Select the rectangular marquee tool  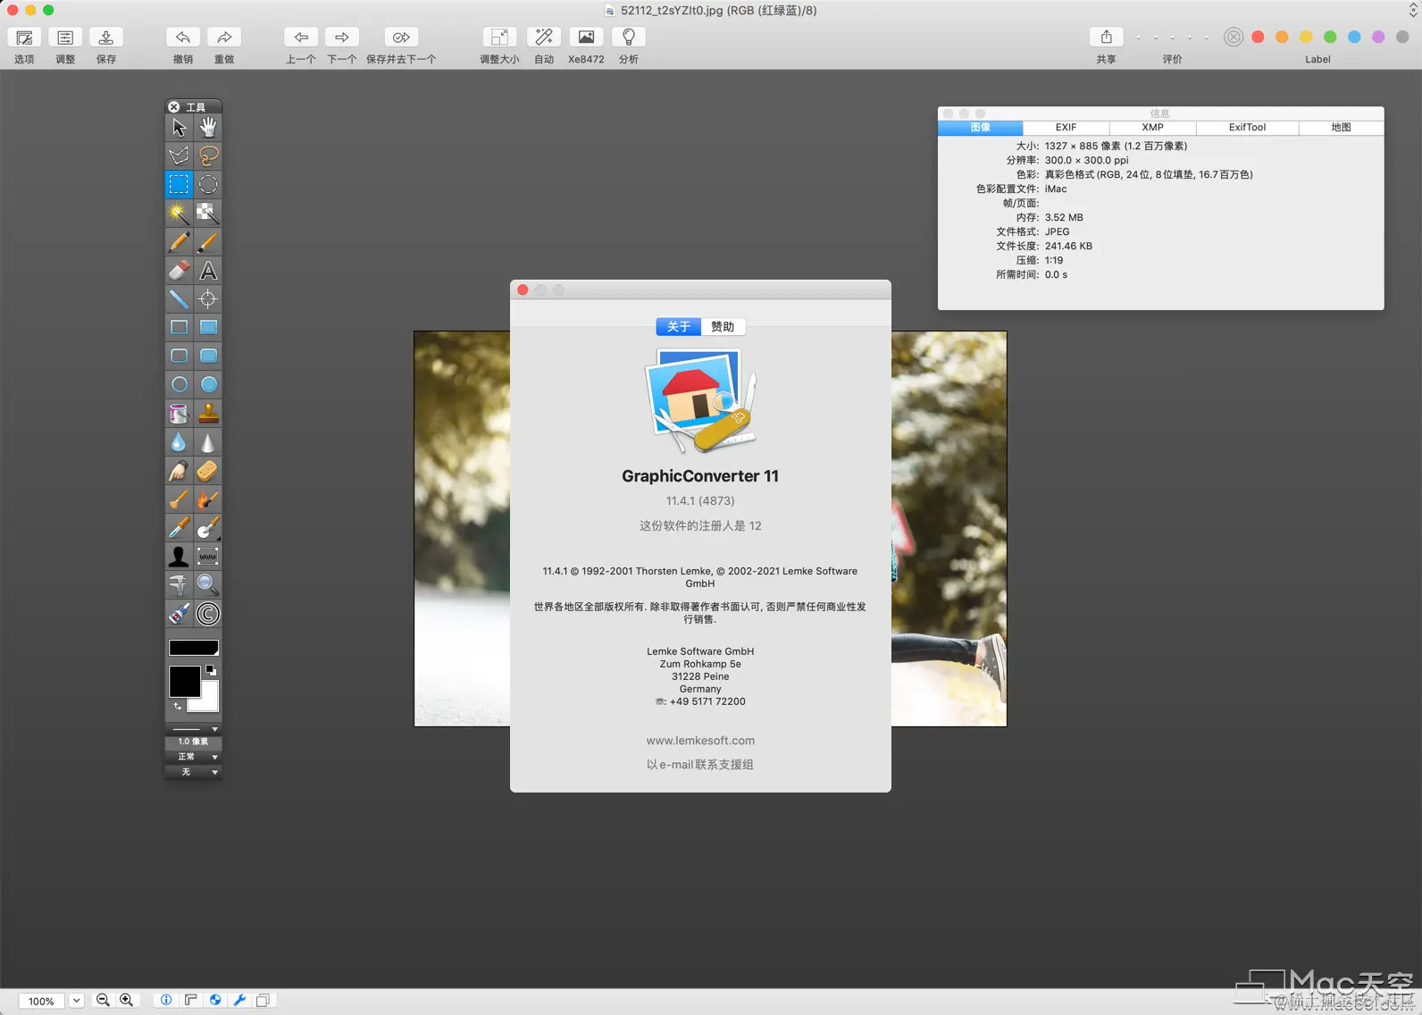tap(179, 185)
